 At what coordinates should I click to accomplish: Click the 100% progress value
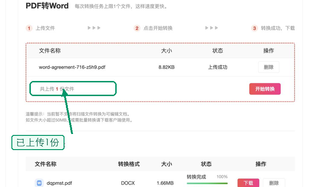pos(222,177)
